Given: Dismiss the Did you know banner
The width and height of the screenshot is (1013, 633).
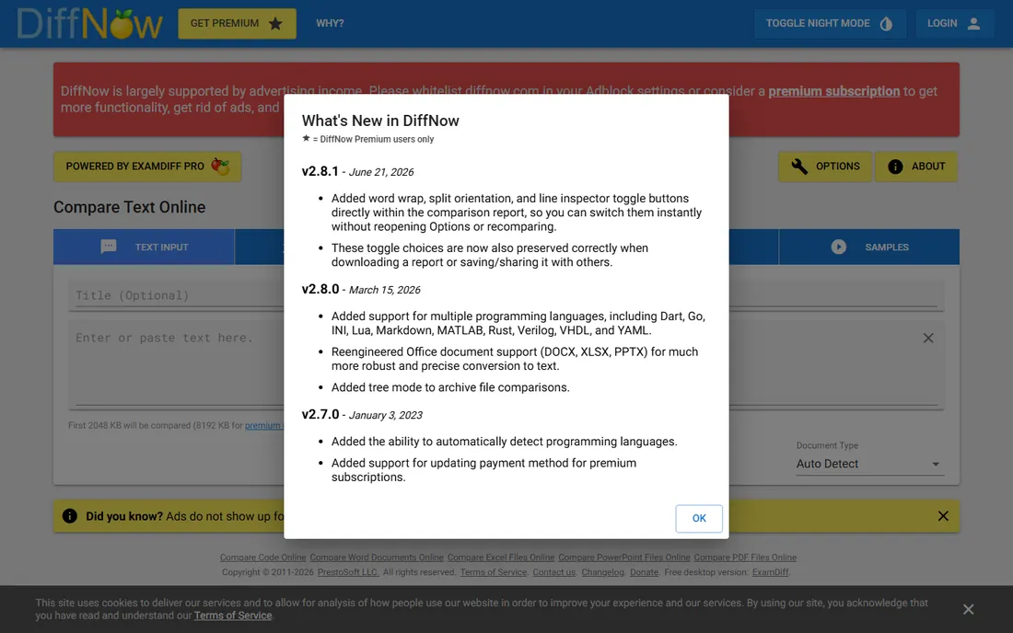Looking at the screenshot, I should point(943,516).
